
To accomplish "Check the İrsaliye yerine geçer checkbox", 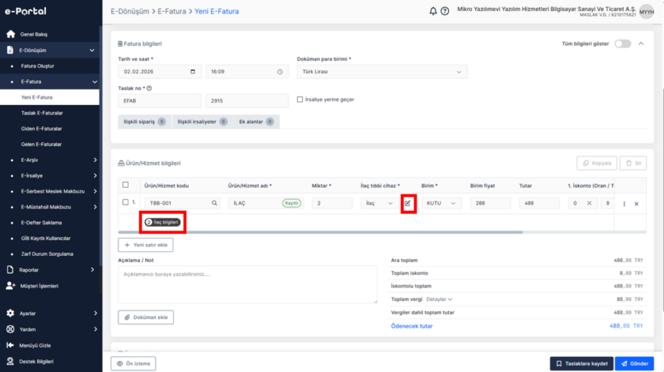I will click(x=300, y=100).
